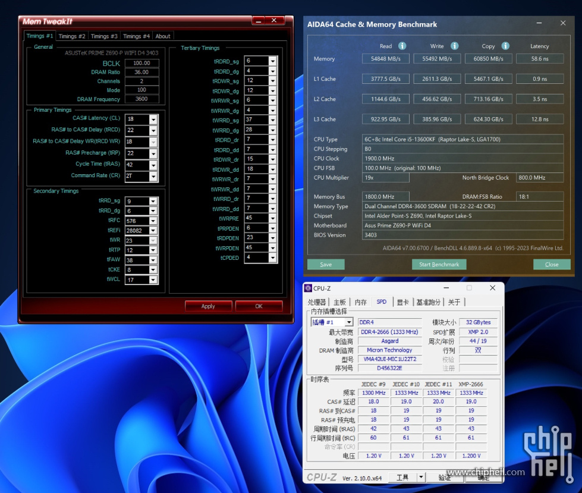Click the Write info icon in AIDA64
This screenshot has width=582, height=493.
tap(454, 46)
